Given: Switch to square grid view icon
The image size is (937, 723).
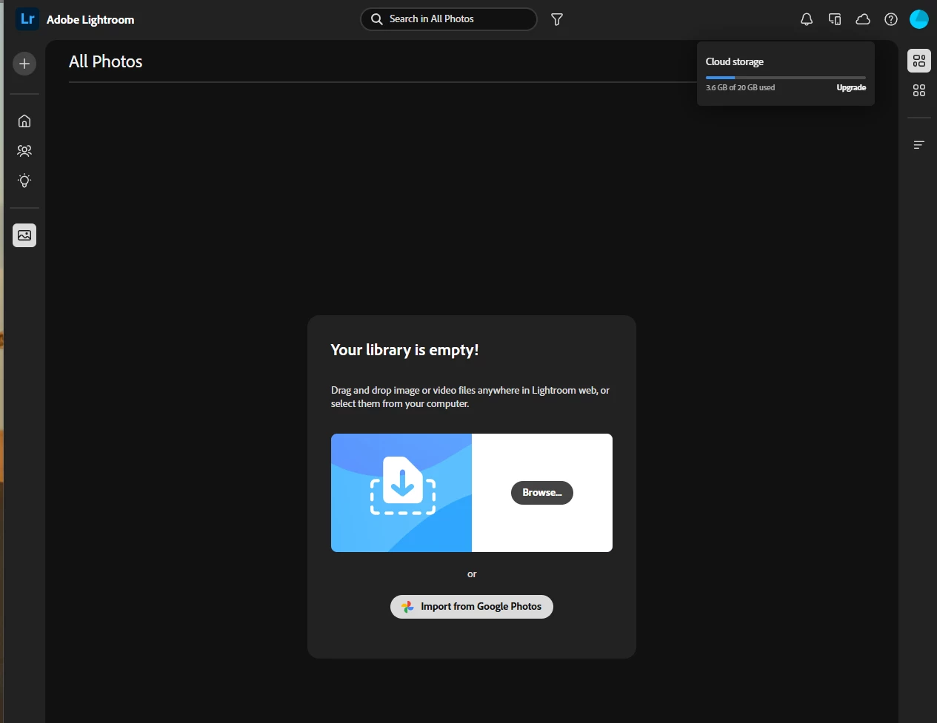Looking at the screenshot, I should click(x=919, y=90).
